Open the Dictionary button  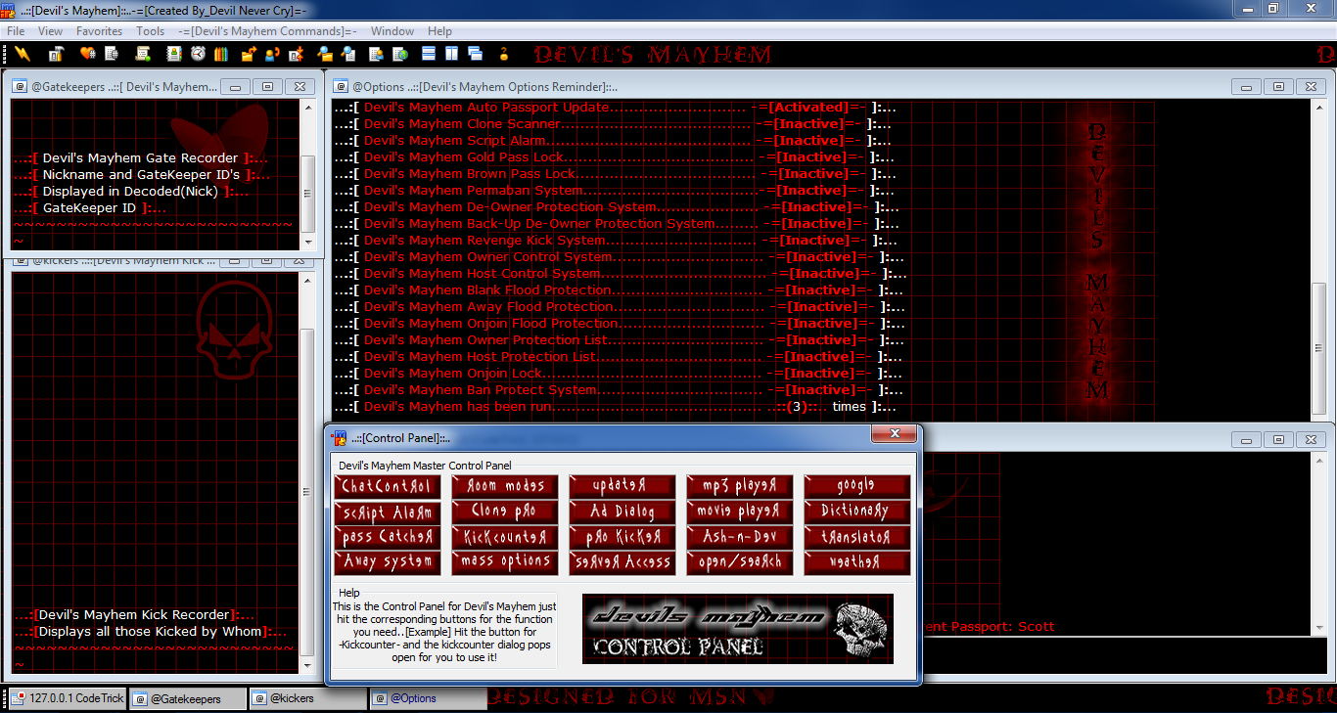pyautogui.click(x=857, y=512)
